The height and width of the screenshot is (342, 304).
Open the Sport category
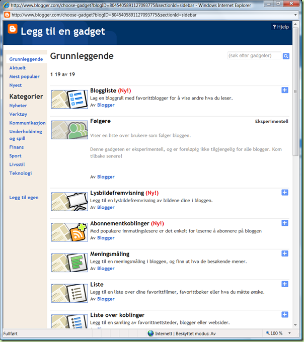pyautogui.click(x=15, y=156)
